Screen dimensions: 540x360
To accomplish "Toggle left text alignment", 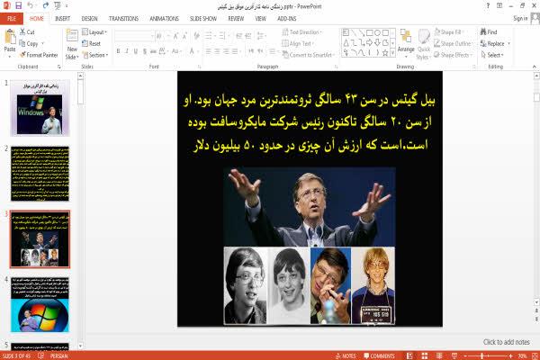I will click(209, 51).
